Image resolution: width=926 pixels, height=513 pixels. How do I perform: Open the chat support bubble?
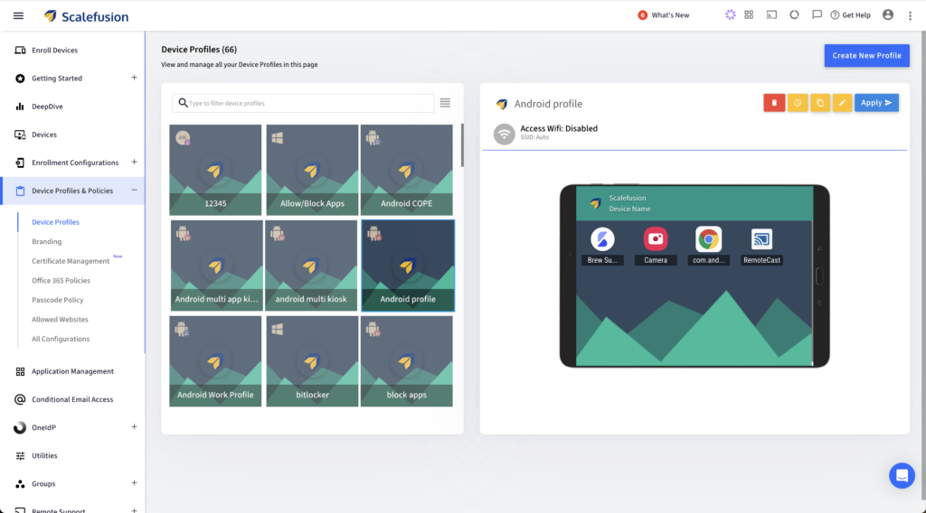(902, 475)
